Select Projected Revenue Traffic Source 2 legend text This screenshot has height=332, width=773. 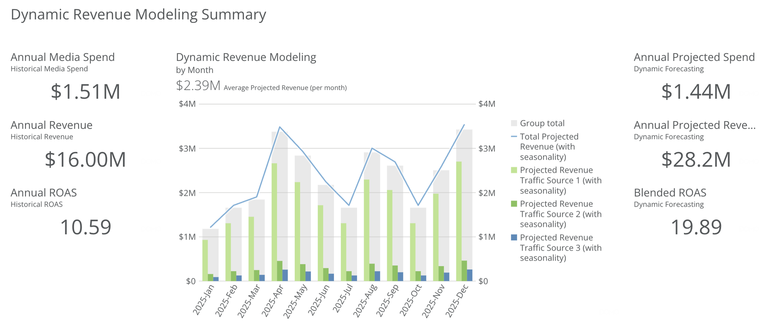(561, 214)
